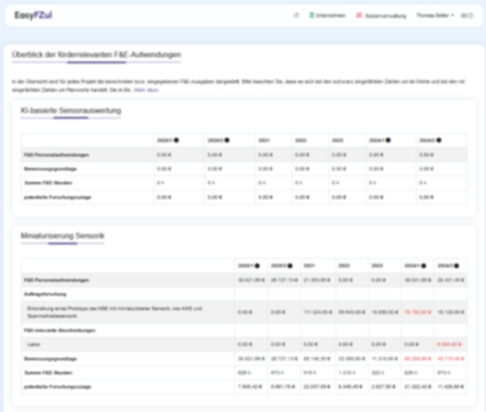The image size is (486, 412).
Task: Click the info icon beside 2024/2 in Miniaturisierung Sensorik table
Action: click(x=456, y=266)
